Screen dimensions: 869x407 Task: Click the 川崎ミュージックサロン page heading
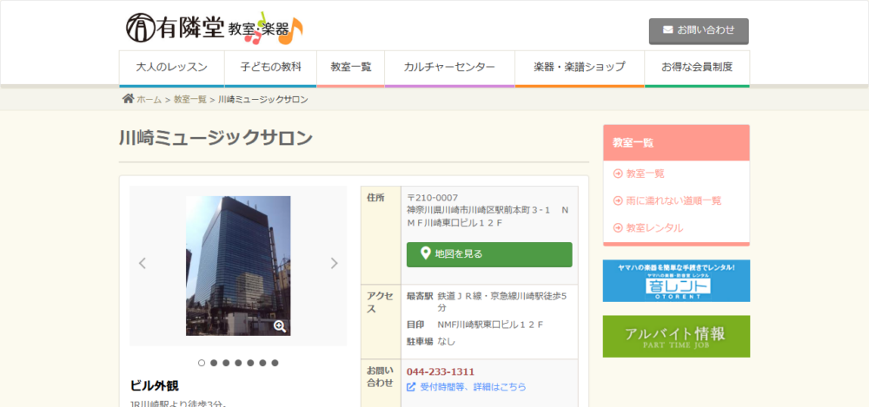tap(216, 138)
